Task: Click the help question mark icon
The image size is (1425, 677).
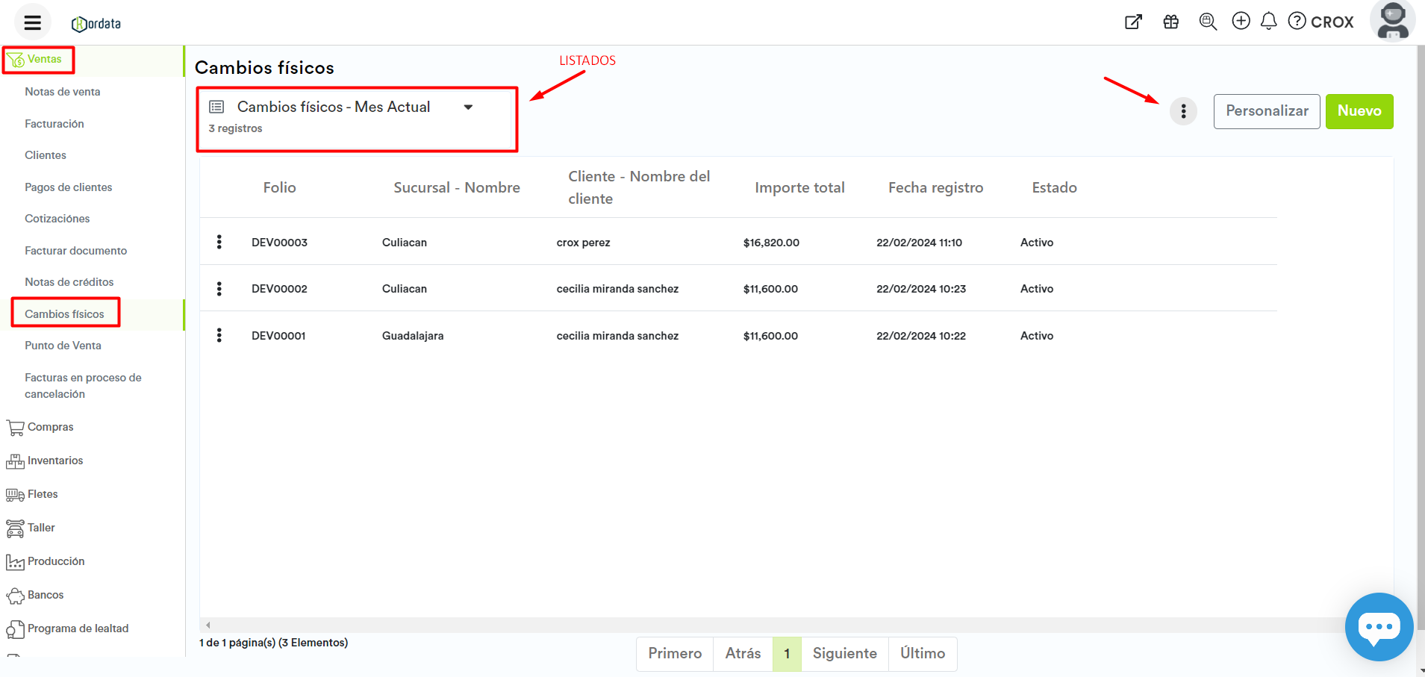Action: (1297, 21)
